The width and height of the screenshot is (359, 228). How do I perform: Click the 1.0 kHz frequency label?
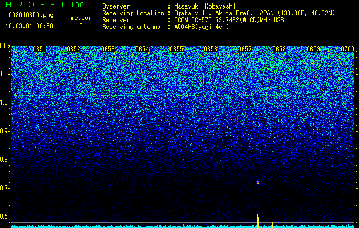click(4, 103)
